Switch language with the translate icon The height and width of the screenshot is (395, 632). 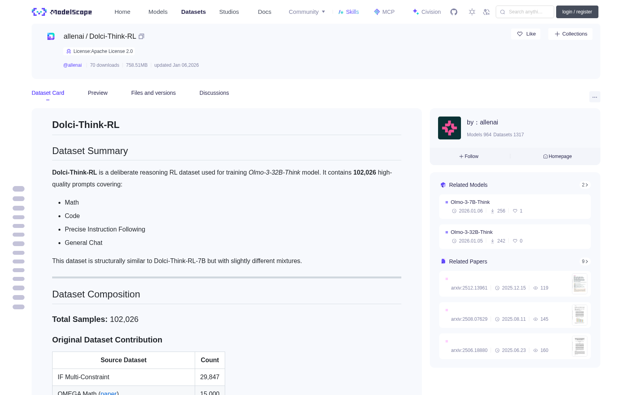tap(487, 12)
